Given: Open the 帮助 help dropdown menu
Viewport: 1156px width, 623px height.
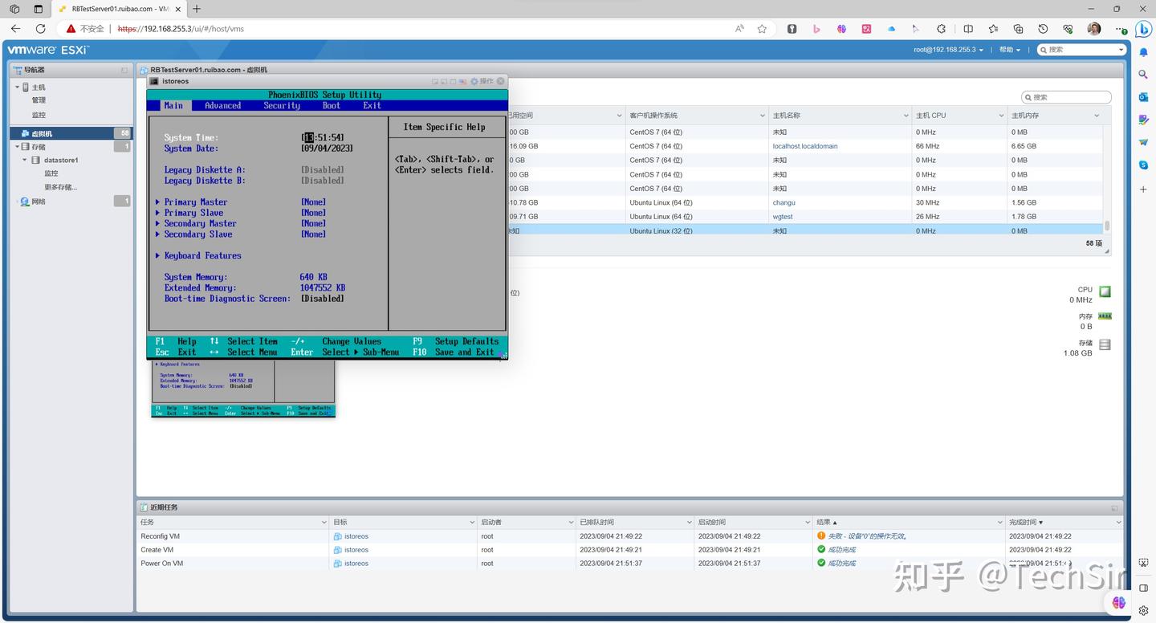Looking at the screenshot, I should point(1009,50).
